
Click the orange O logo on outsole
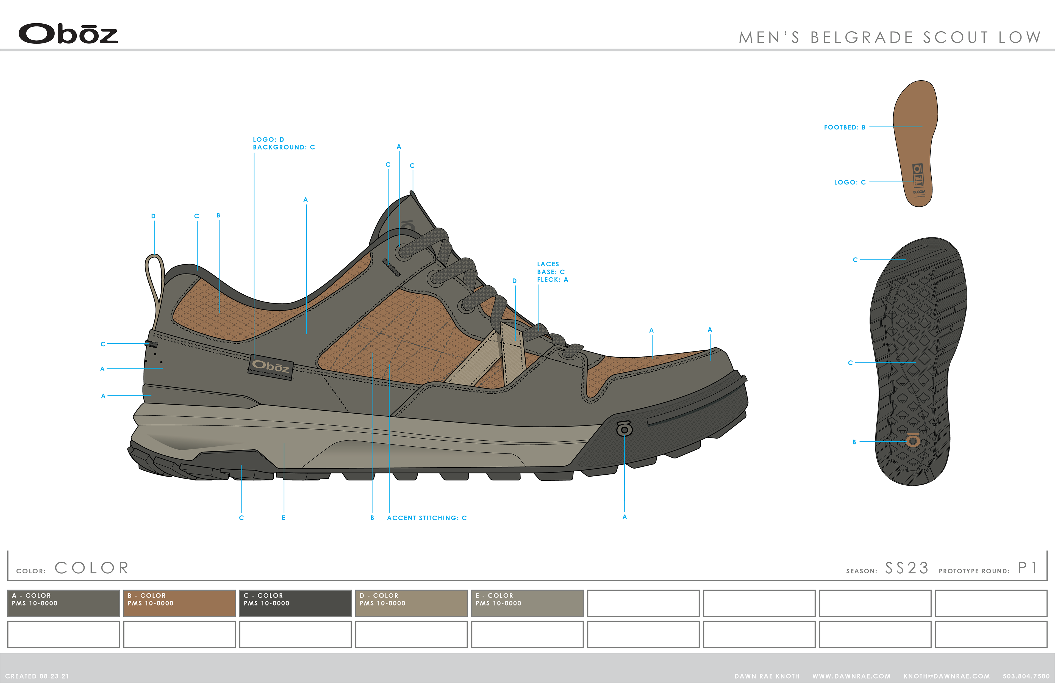[913, 440]
